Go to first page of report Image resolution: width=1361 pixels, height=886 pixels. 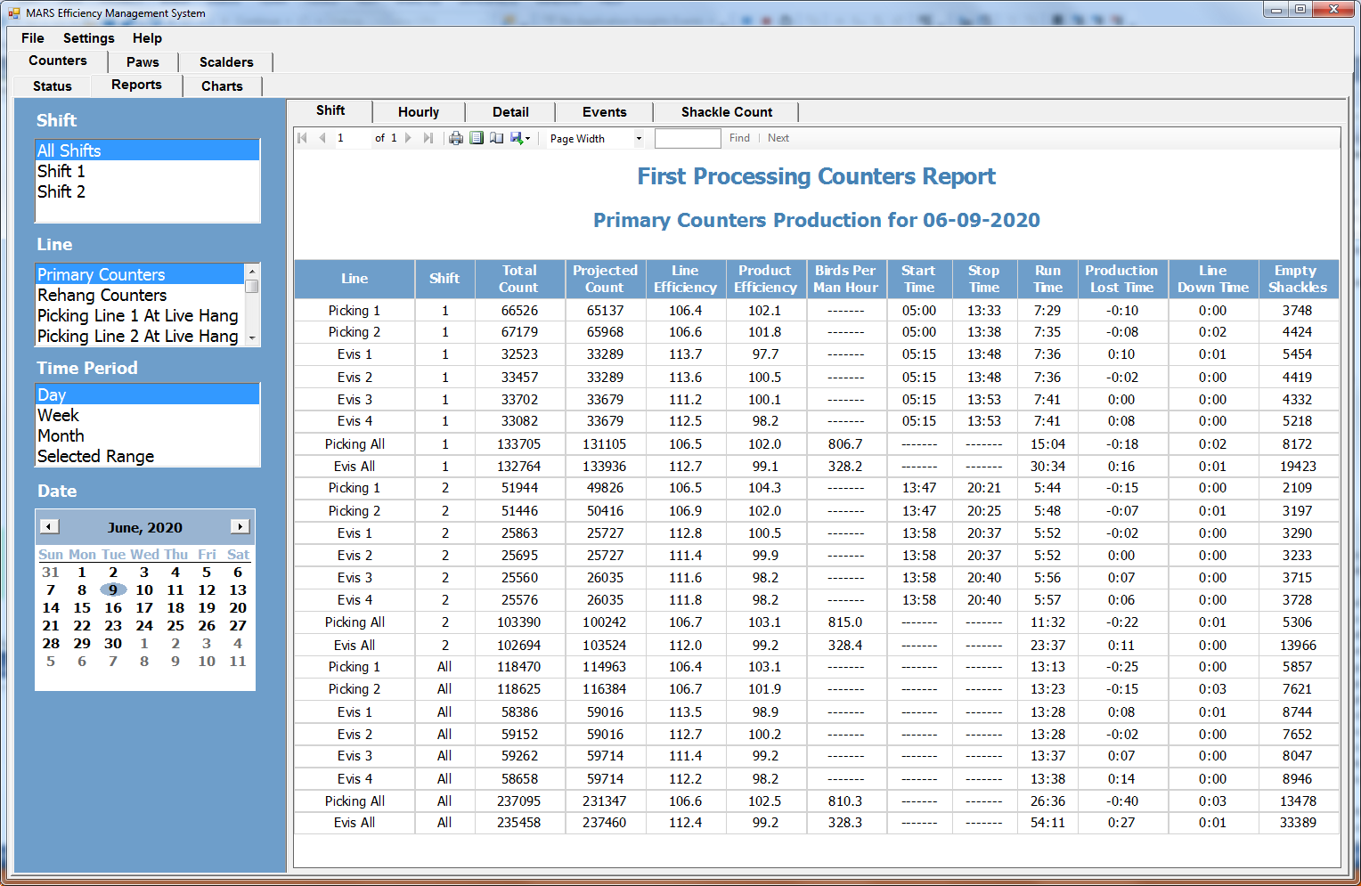pyautogui.click(x=303, y=138)
